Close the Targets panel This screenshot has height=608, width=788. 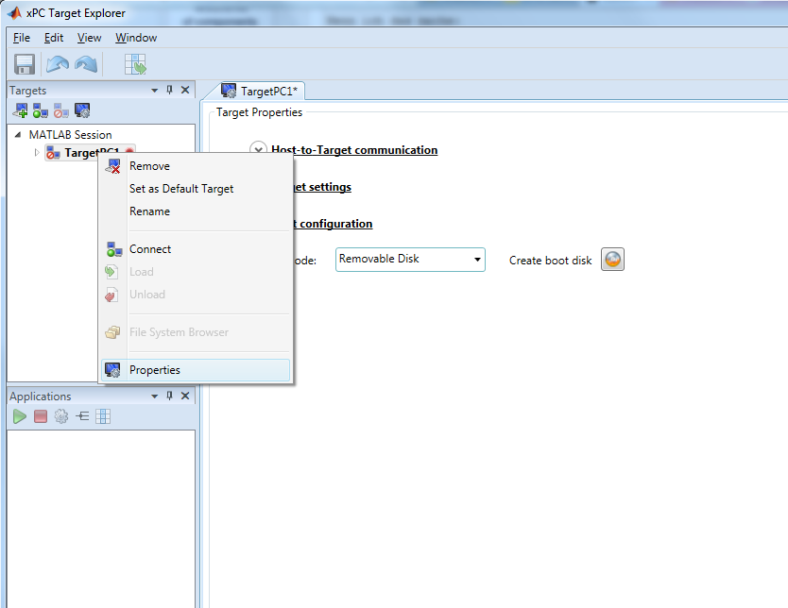click(185, 90)
